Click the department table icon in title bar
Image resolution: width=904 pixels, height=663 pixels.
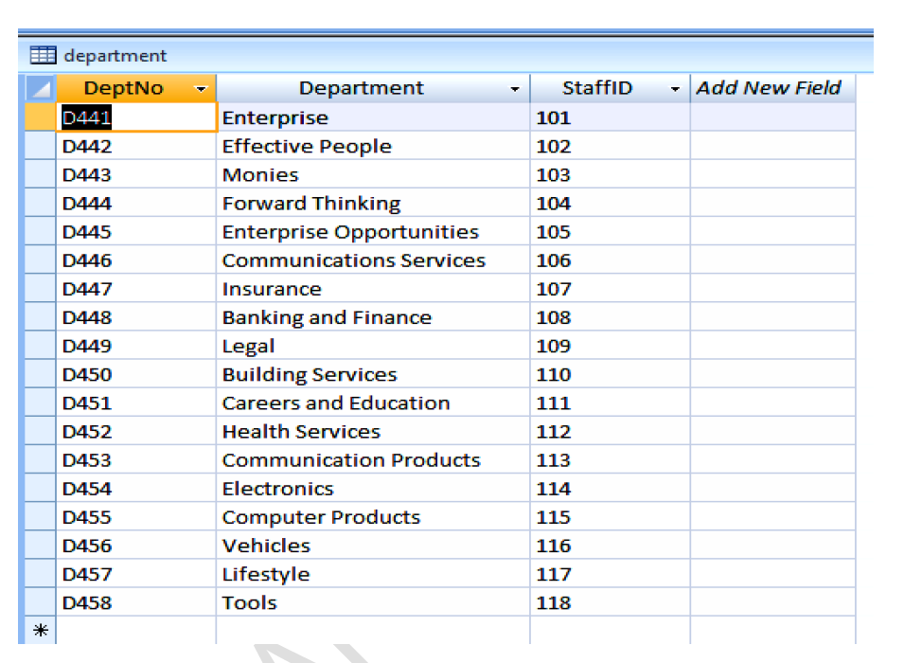(x=44, y=56)
